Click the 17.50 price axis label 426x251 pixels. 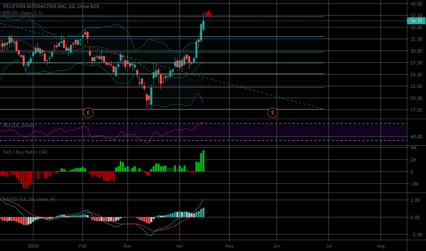pyautogui.click(x=416, y=110)
